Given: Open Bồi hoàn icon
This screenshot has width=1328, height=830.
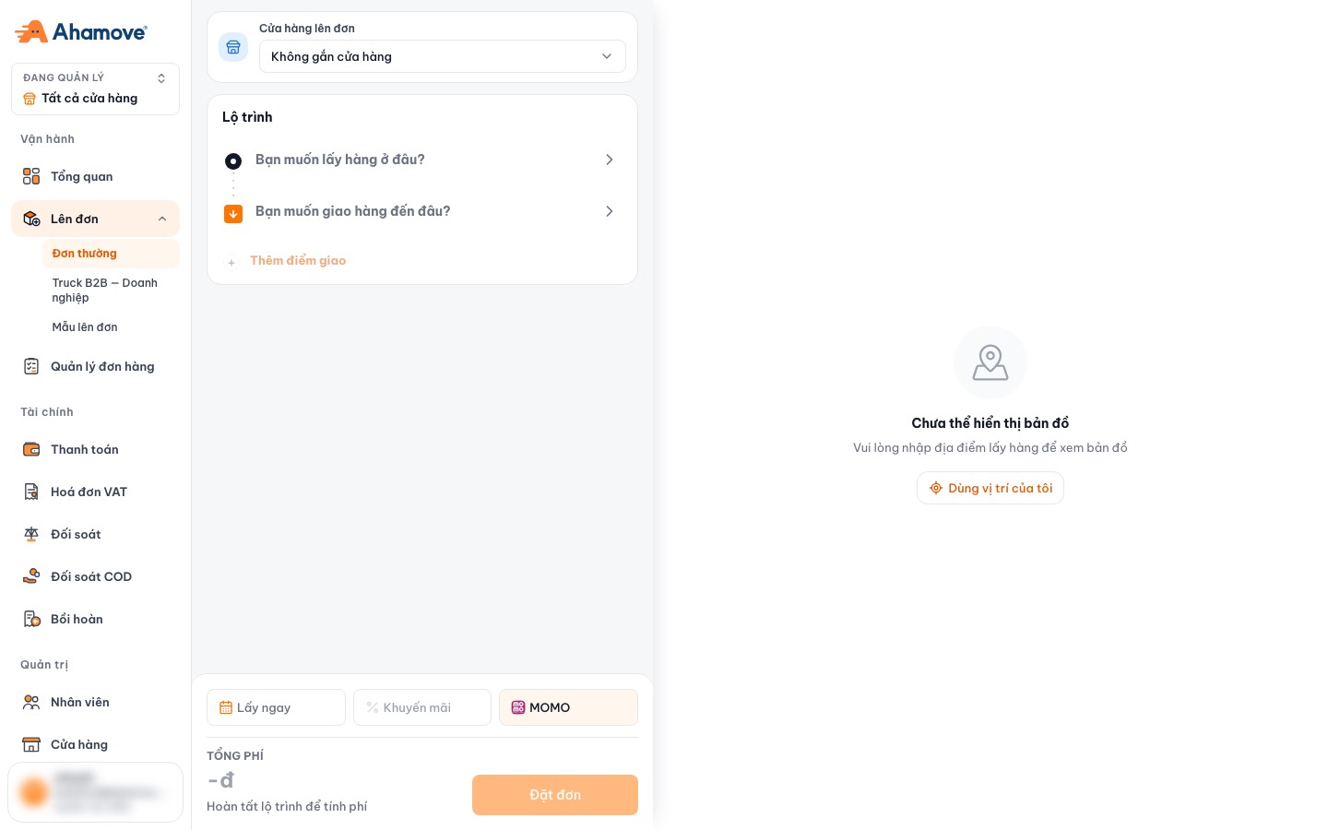Looking at the screenshot, I should click(x=31, y=619).
